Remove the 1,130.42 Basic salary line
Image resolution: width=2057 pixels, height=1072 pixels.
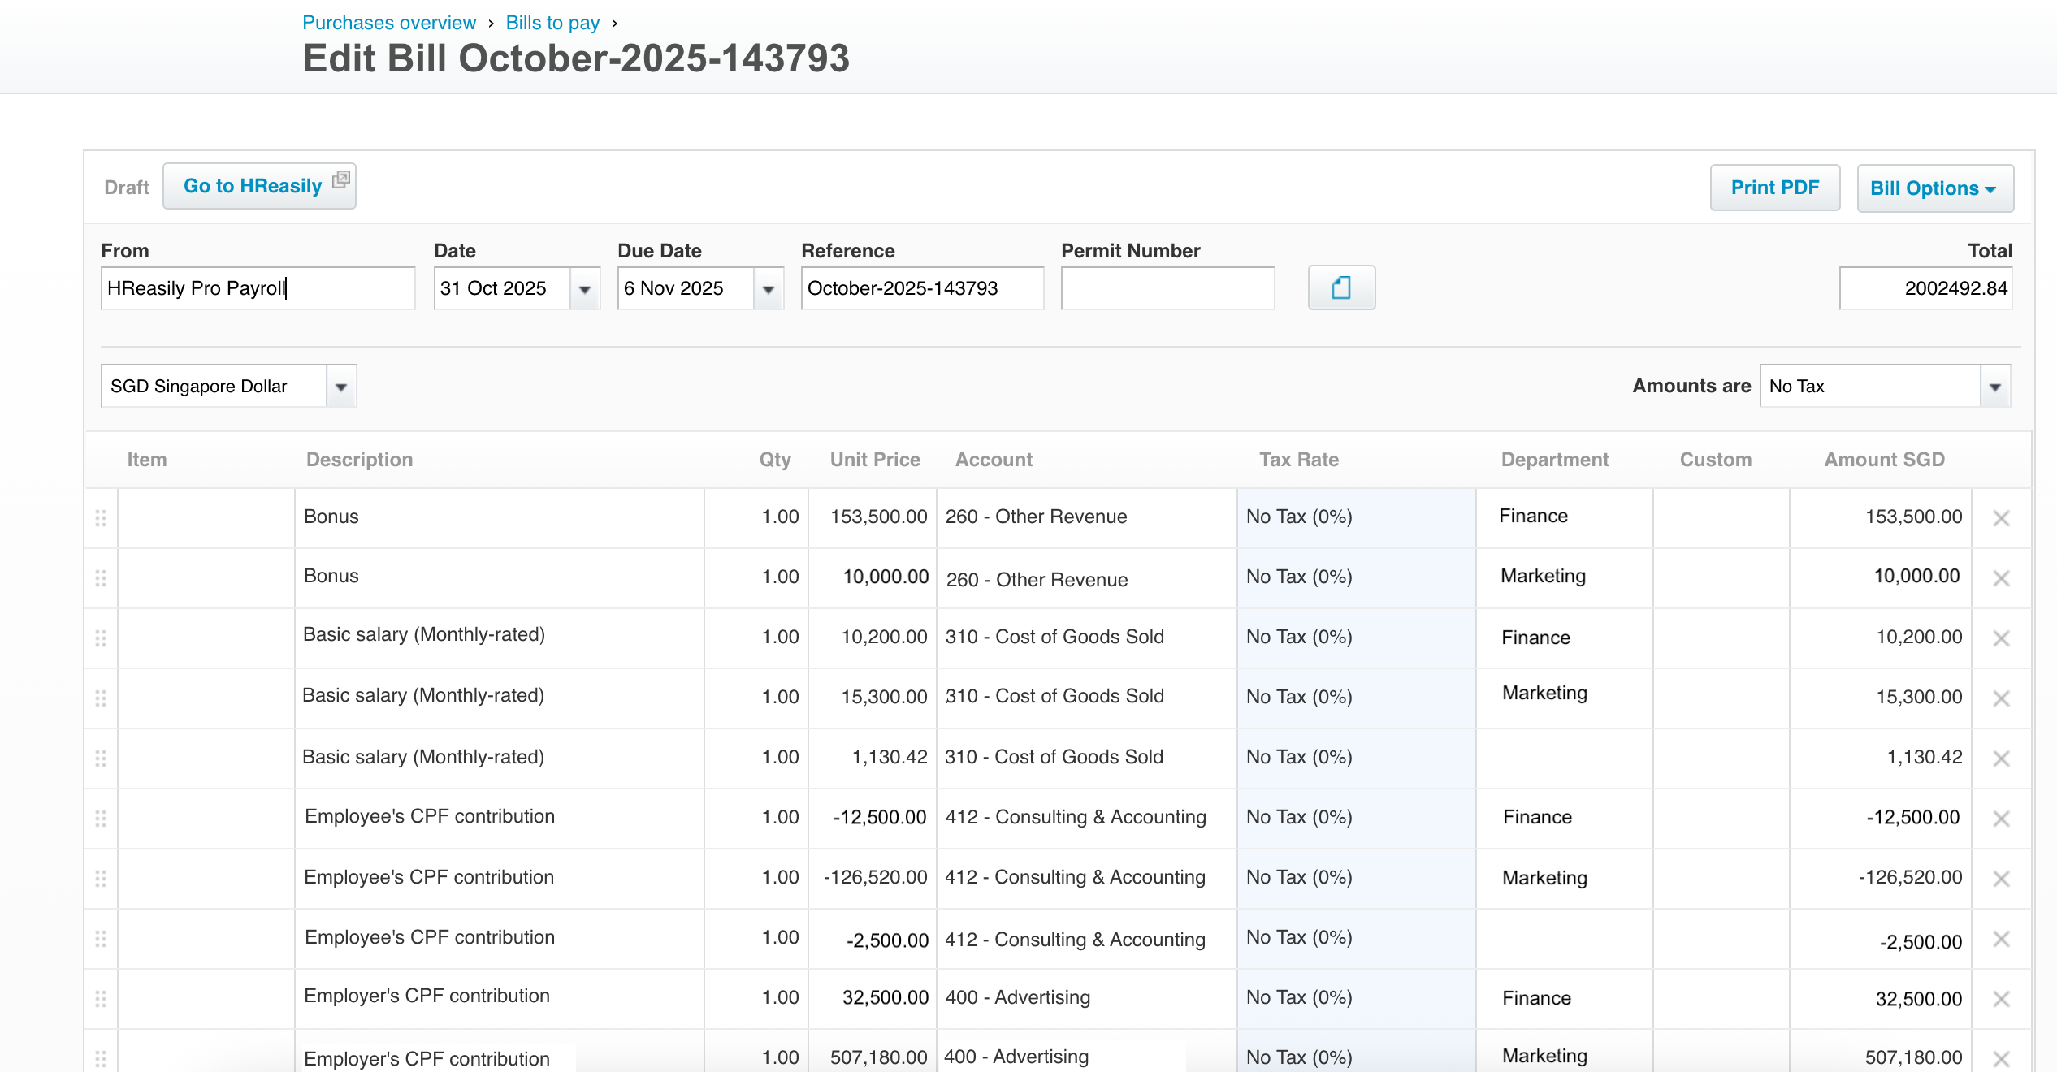(x=2001, y=759)
